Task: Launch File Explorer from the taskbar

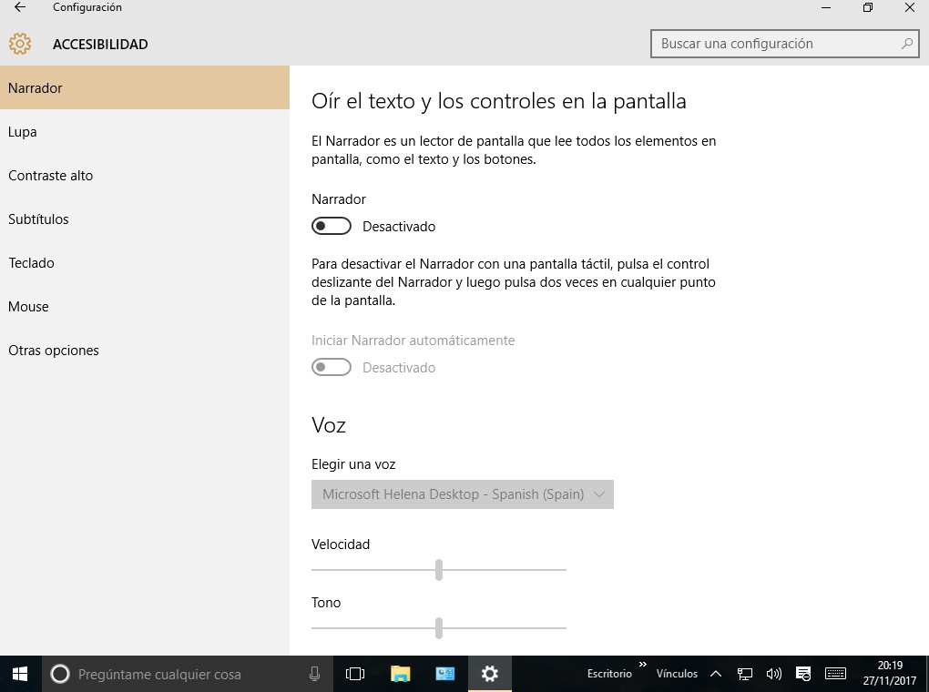Action: [x=400, y=674]
